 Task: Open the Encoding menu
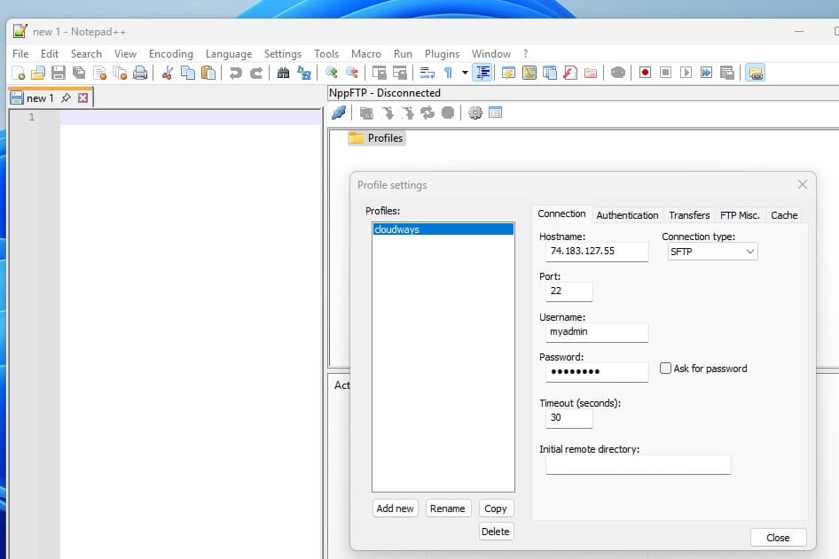(170, 54)
